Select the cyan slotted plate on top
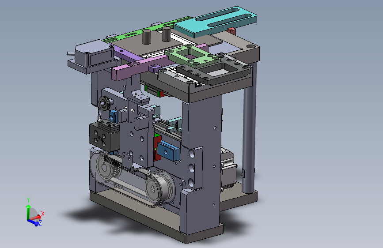This screenshot has width=383, height=248. [x=216, y=22]
